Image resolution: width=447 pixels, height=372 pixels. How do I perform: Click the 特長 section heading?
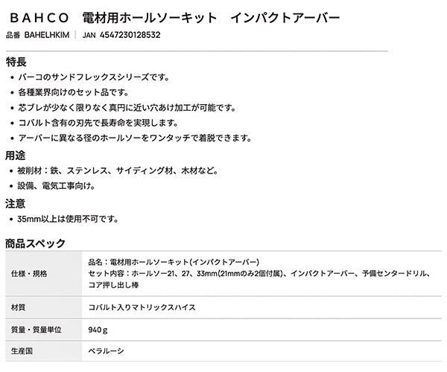[x=16, y=60]
